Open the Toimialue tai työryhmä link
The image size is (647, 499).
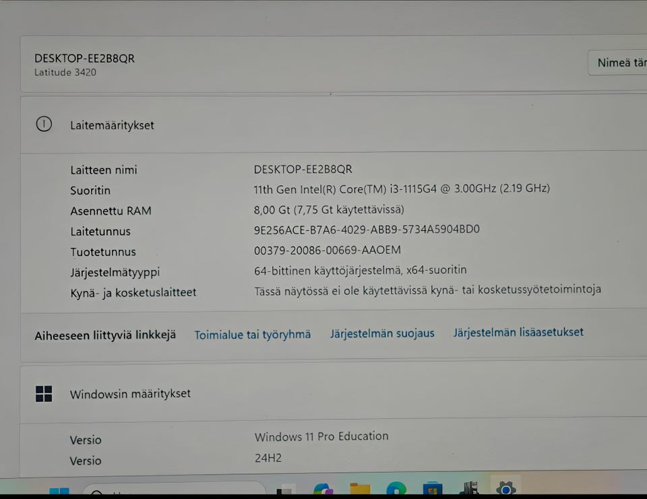[x=253, y=335]
